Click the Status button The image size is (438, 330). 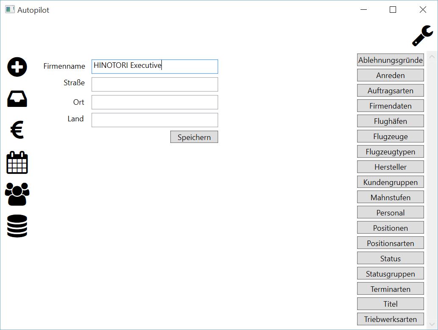[x=391, y=258]
